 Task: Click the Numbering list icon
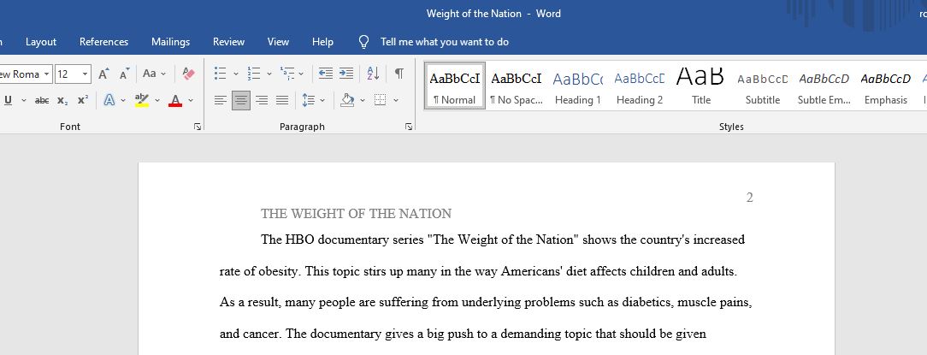[x=254, y=74]
